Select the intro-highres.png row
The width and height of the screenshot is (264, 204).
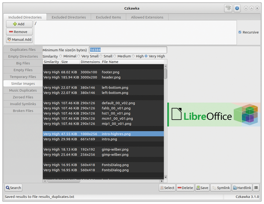[103, 134]
